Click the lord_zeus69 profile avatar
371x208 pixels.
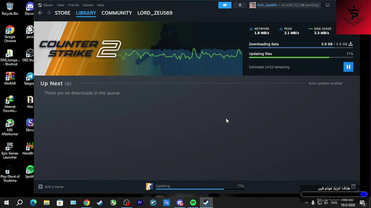click(252, 5)
